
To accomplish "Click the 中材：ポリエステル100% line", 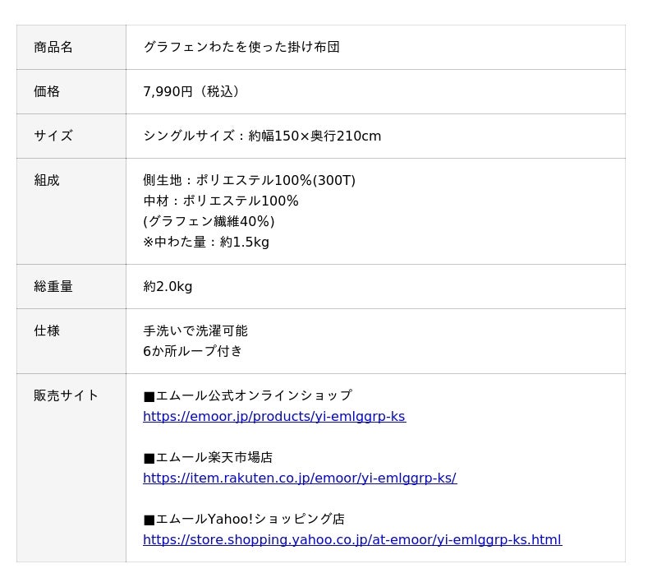I will pos(221,201).
